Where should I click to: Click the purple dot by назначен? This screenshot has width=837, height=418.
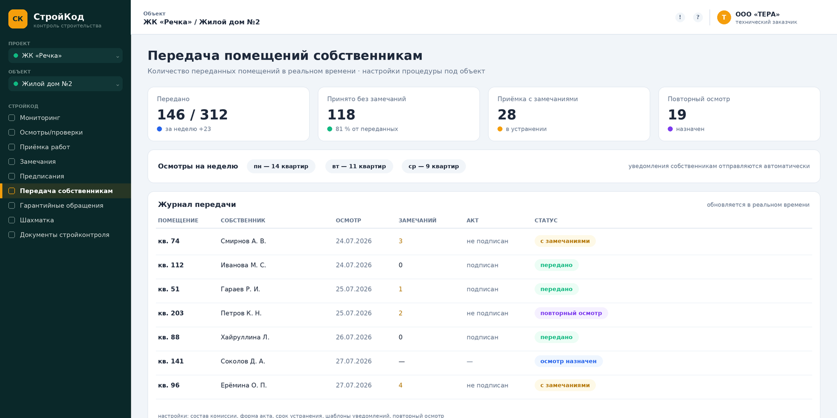pos(670,129)
